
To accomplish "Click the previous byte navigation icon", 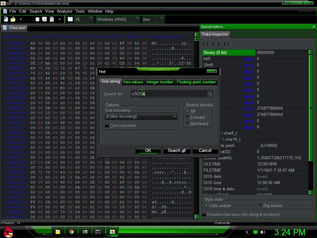I will tap(212, 43).
